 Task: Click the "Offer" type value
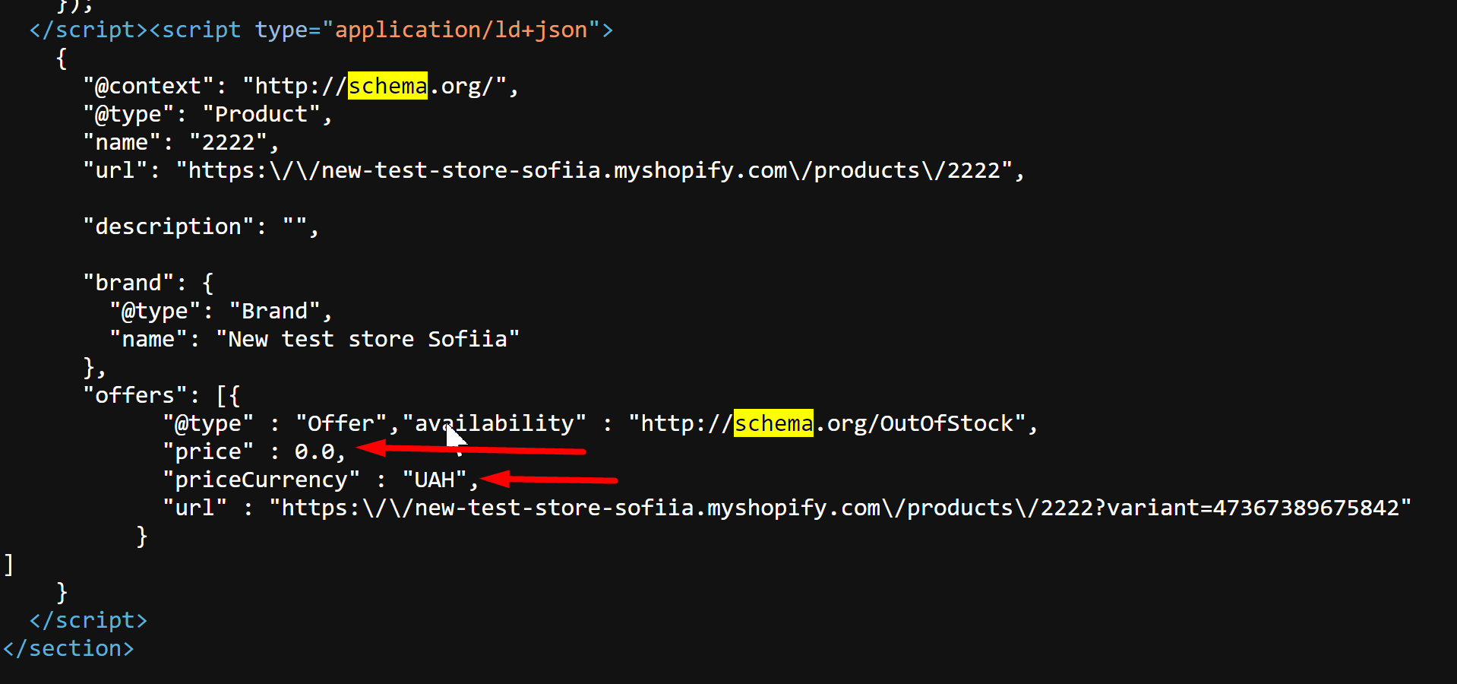point(341,423)
